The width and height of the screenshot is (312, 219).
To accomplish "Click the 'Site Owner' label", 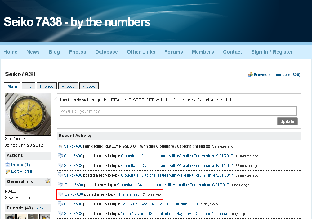I will pos(16,139).
